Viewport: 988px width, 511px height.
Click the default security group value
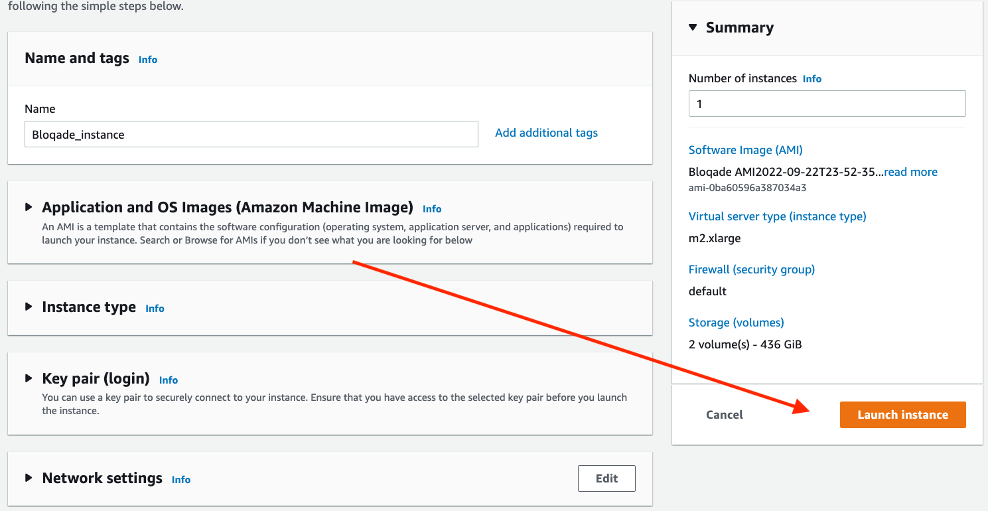(707, 291)
